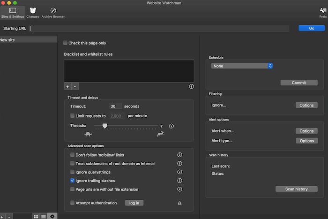Click the Commit schedule button

click(x=299, y=83)
